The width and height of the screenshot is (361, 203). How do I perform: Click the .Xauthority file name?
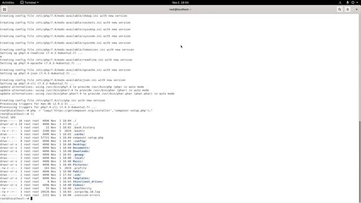(x=82, y=188)
